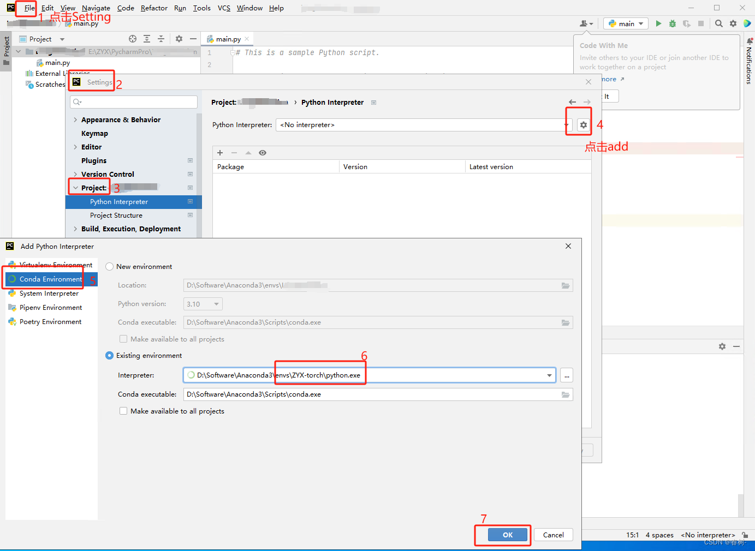The width and height of the screenshot is (755, 551).
Task: Click Collapse All icon in Project panel
Action: click(161, 39)
